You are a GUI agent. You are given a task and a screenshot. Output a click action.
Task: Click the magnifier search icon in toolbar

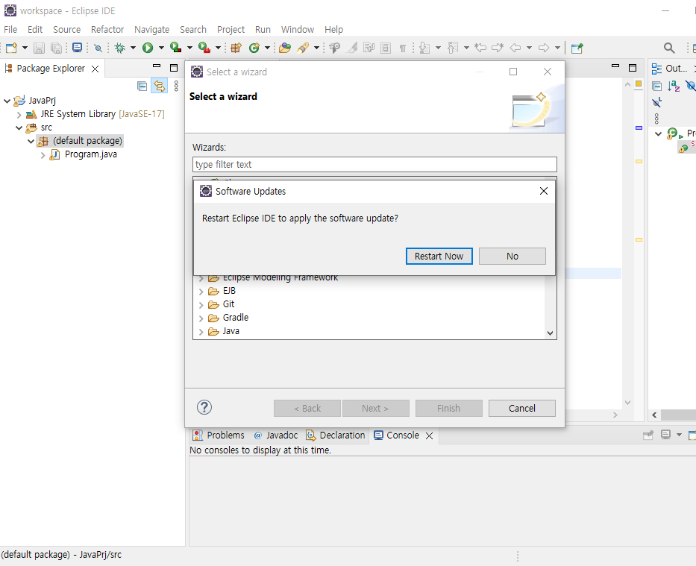pyautogui.click(x=669, y=48)
